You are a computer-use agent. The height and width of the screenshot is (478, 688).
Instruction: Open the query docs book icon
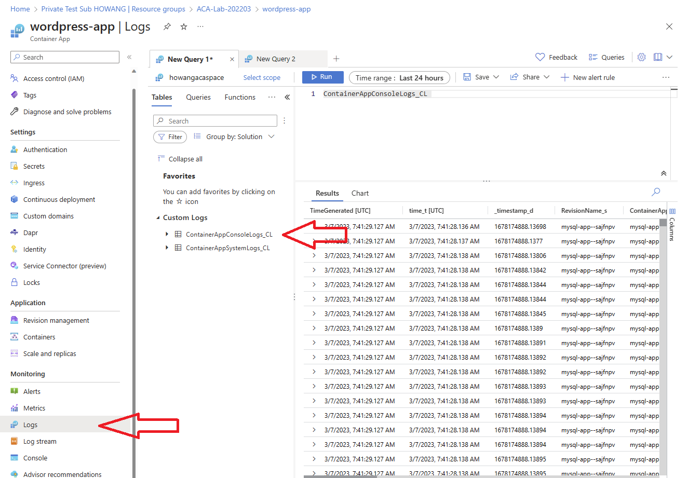658,57
